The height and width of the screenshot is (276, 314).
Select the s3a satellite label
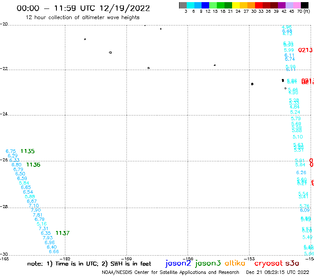(x=292, y=263)
